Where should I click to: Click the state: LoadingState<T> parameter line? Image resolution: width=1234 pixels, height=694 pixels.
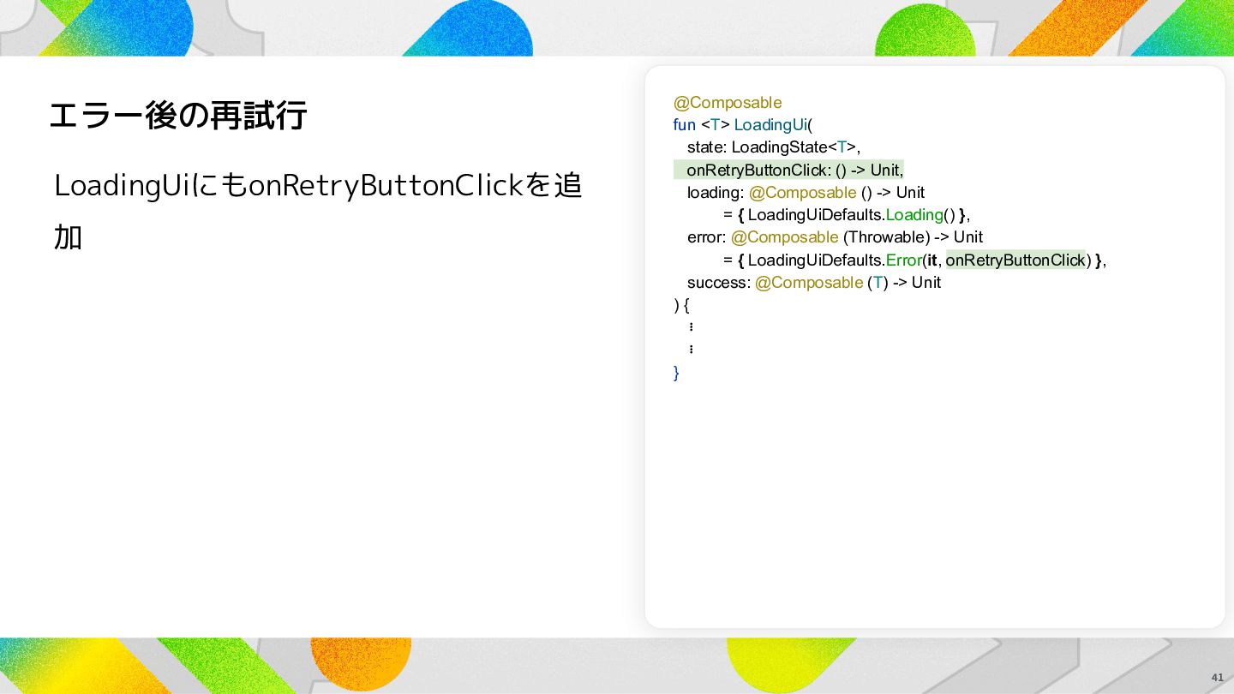(x=774, y=147)
